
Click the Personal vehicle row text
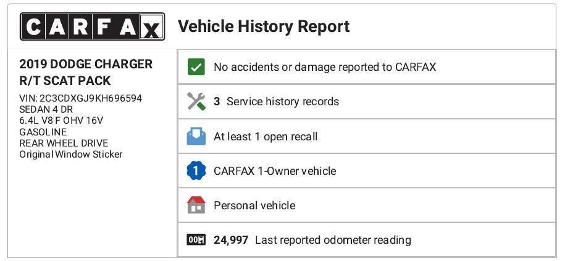(254, 205)
